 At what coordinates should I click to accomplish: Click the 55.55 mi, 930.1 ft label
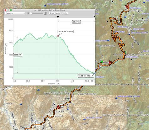tap(86, 76)
